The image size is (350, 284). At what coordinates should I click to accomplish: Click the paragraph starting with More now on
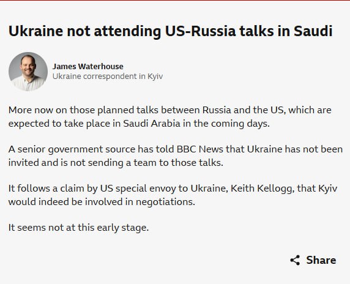click(x=170, y=117)
